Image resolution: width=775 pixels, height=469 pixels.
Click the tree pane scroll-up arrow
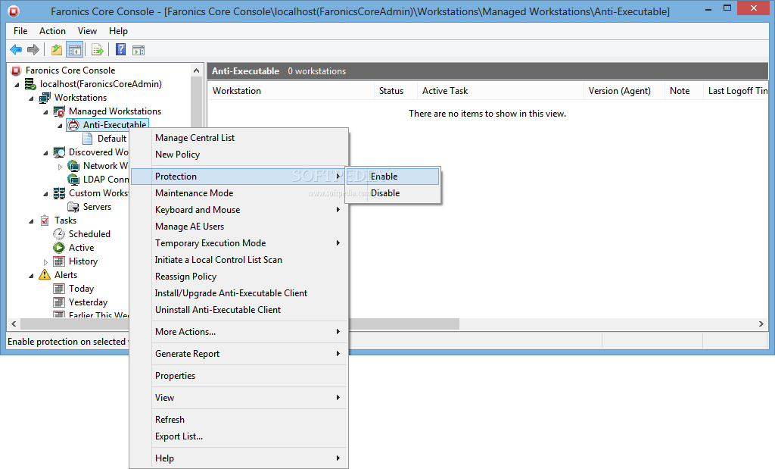point(197,70)
